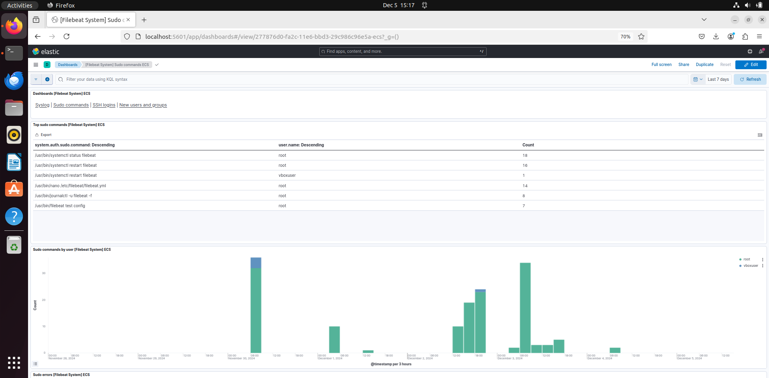Viewport: 769px width, 378px height.
Task: Focus the Find apps search box
Action: tap(403, 52)
